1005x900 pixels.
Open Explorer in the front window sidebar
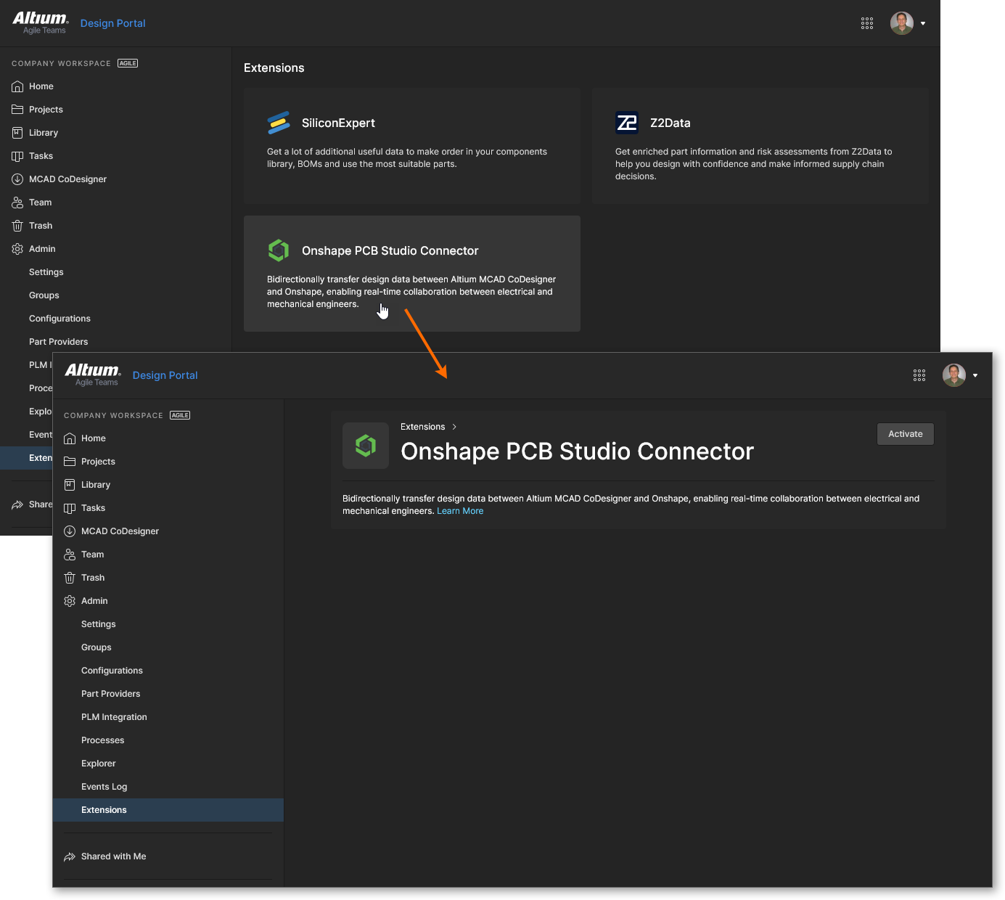(168, 764)
